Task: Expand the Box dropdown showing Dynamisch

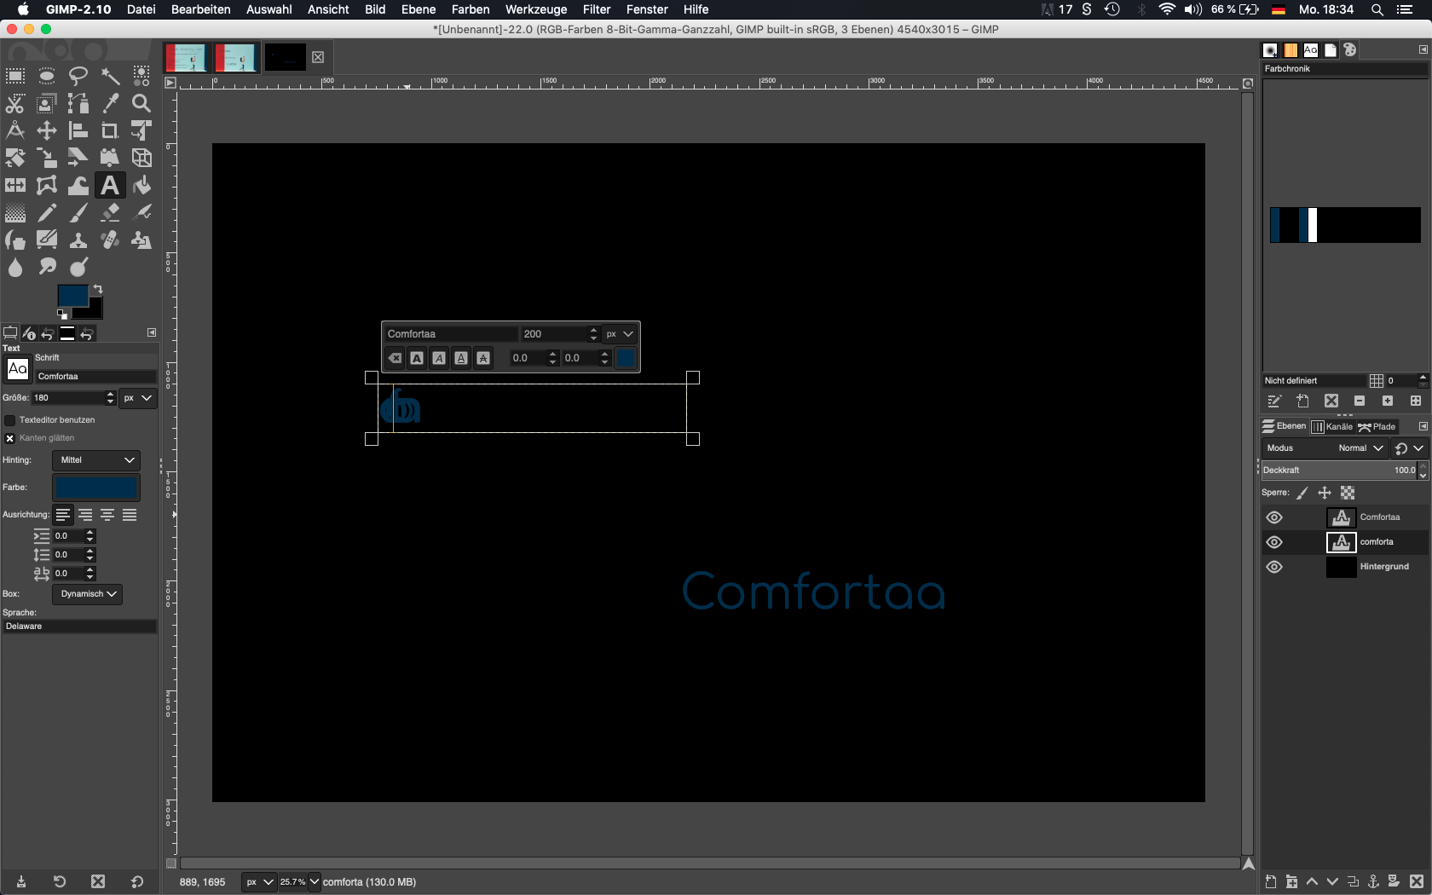Action: (x=88, y=594)
